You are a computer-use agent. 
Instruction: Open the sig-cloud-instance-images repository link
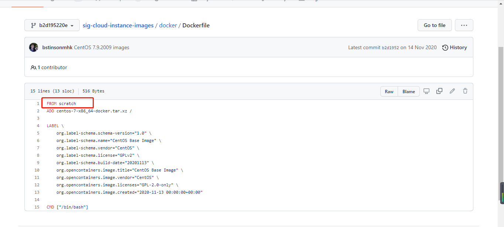tap(118, 26)
